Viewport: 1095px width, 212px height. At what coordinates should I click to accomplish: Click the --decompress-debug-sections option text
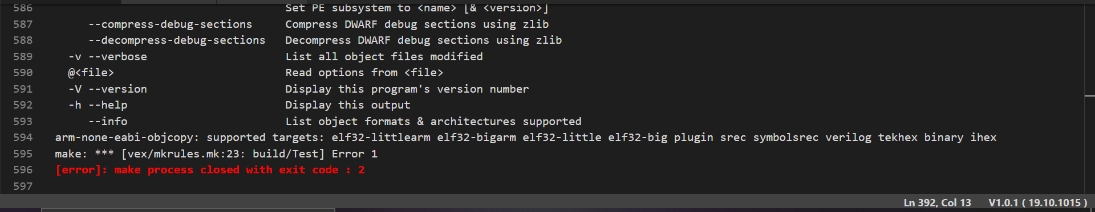tap(177, 40)
